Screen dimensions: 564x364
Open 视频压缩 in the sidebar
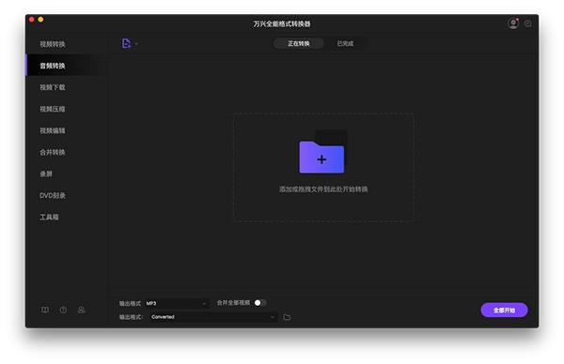[x=53, y=109]
